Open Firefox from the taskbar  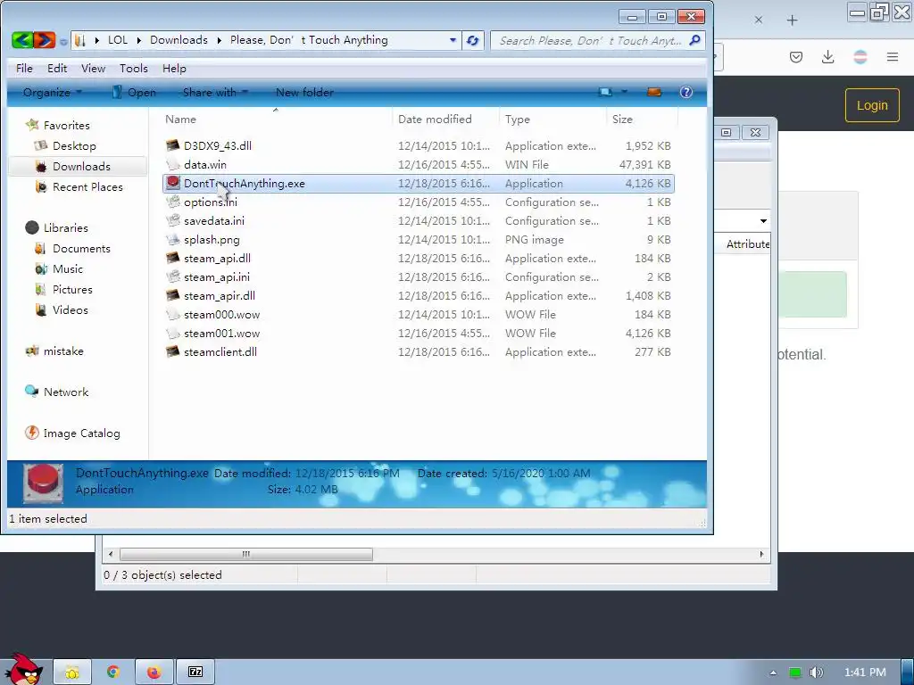click(x=154, y=673)
